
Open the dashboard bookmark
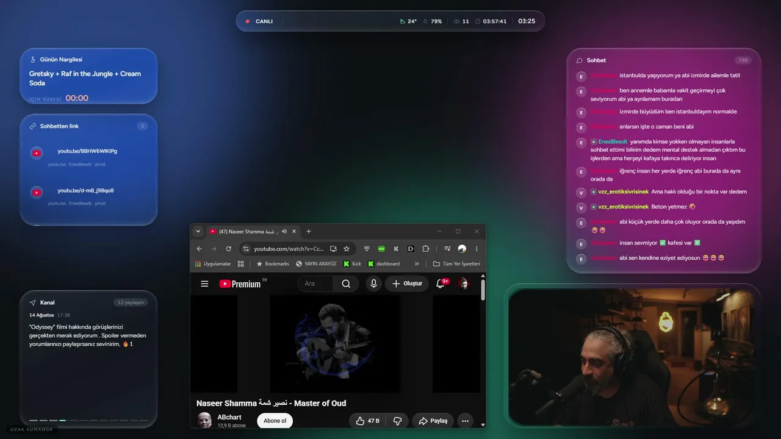pyautogui.click(x=384, y=264)
